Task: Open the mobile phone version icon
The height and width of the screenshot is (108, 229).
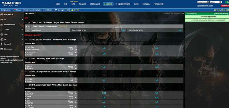Action: pyautogui.click(x=68, y=10)
